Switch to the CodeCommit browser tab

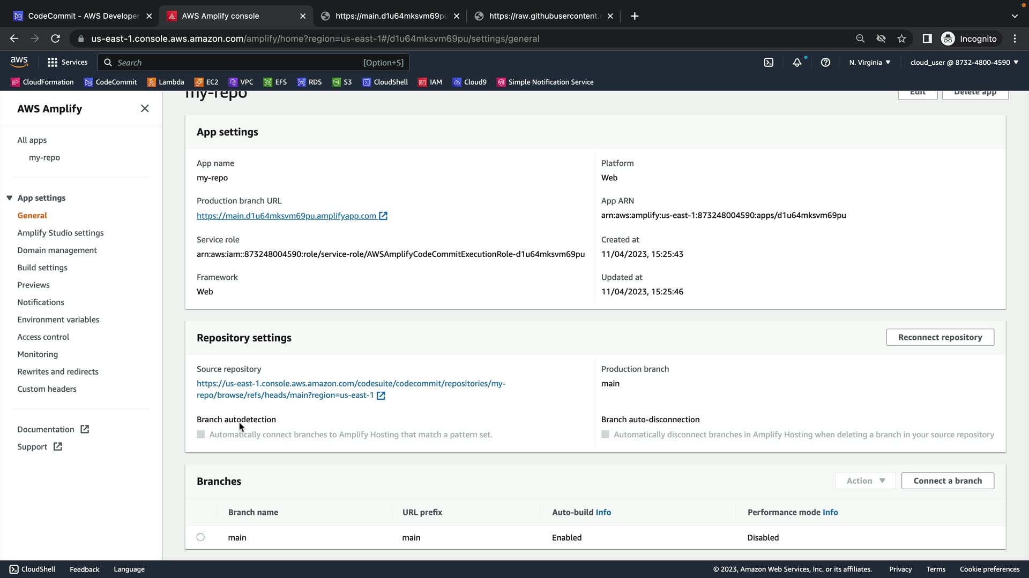tap(83, 16)
